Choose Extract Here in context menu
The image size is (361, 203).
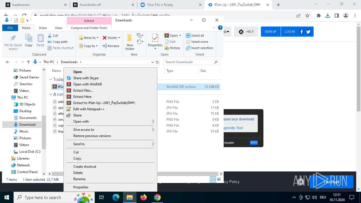coord(110,97)
